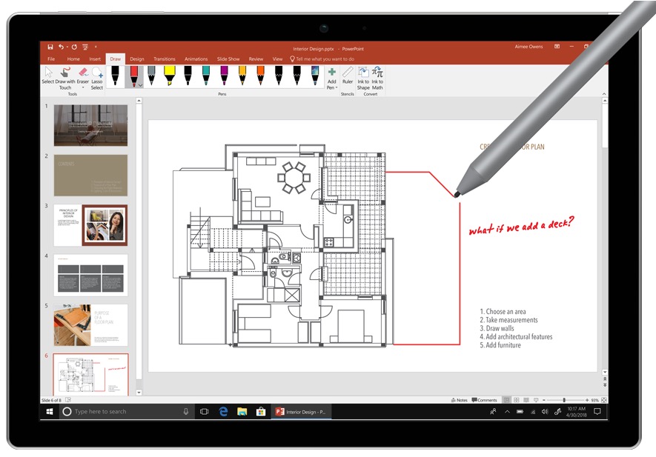The height and width of the screenshot is (457, 656).
Task: Open Microsoft Edge from the taskbar
Action: click(x=223, y=411)
